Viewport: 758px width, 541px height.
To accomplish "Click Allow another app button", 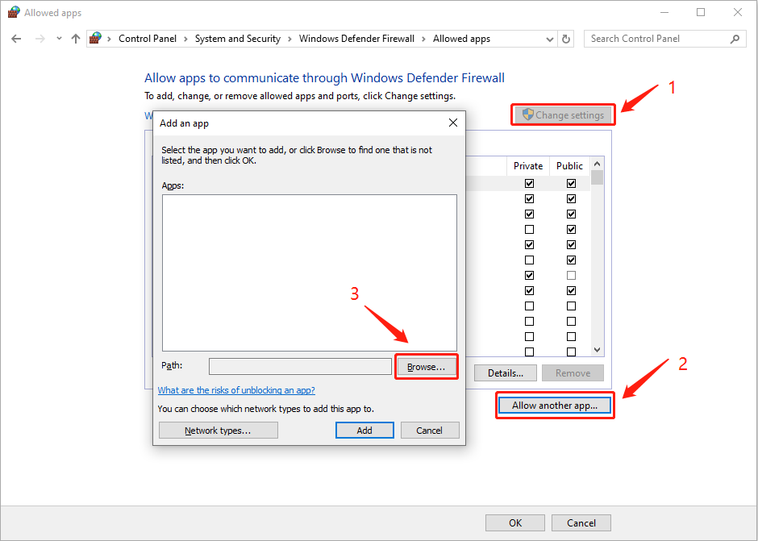I will point(555,406).
